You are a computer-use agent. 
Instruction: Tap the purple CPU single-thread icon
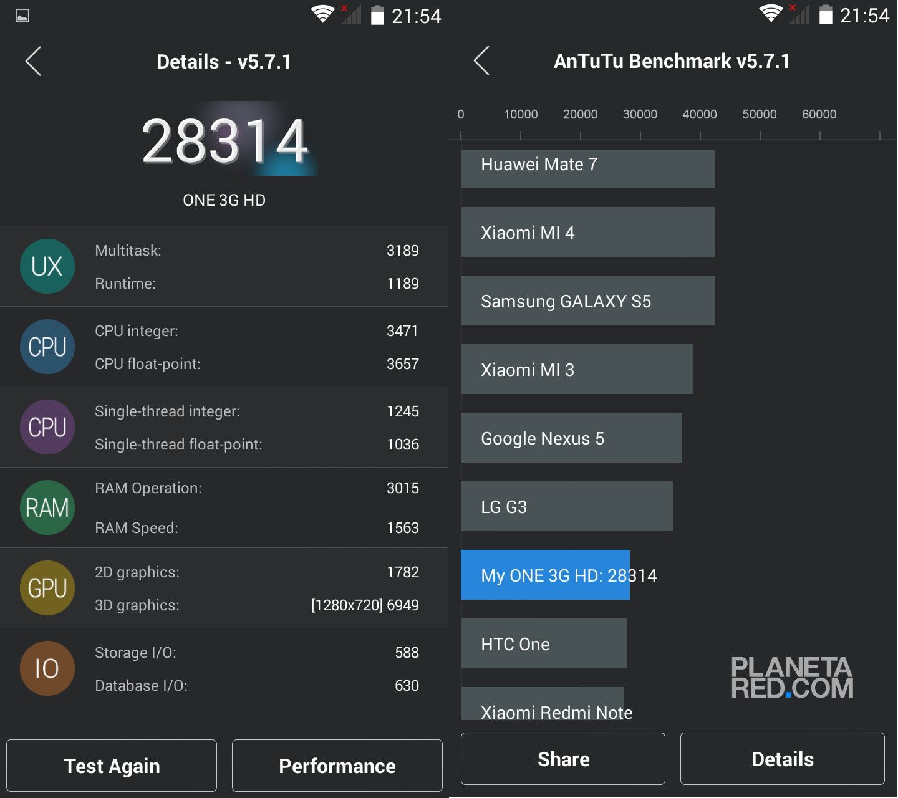click(47, 427)
